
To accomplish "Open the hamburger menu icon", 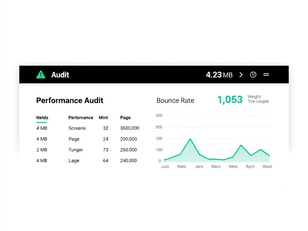I will click(x=266, y=75).
